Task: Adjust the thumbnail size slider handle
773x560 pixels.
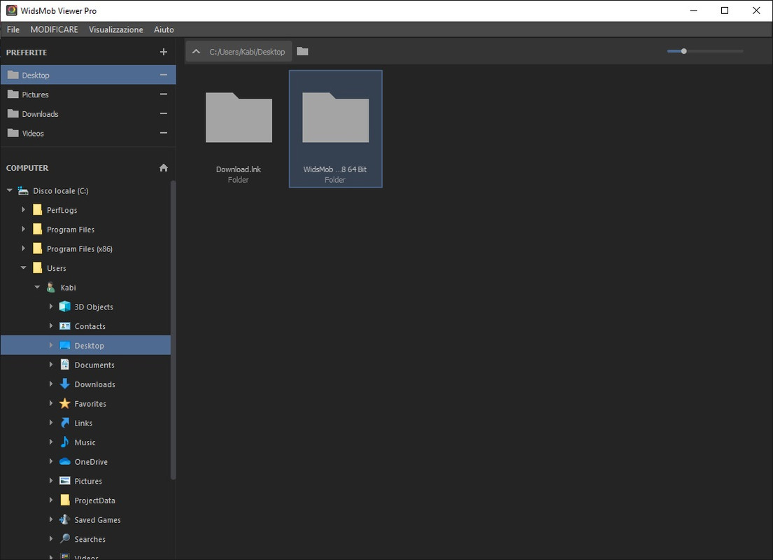Action: pyautogui.click(x=683, y=51)
